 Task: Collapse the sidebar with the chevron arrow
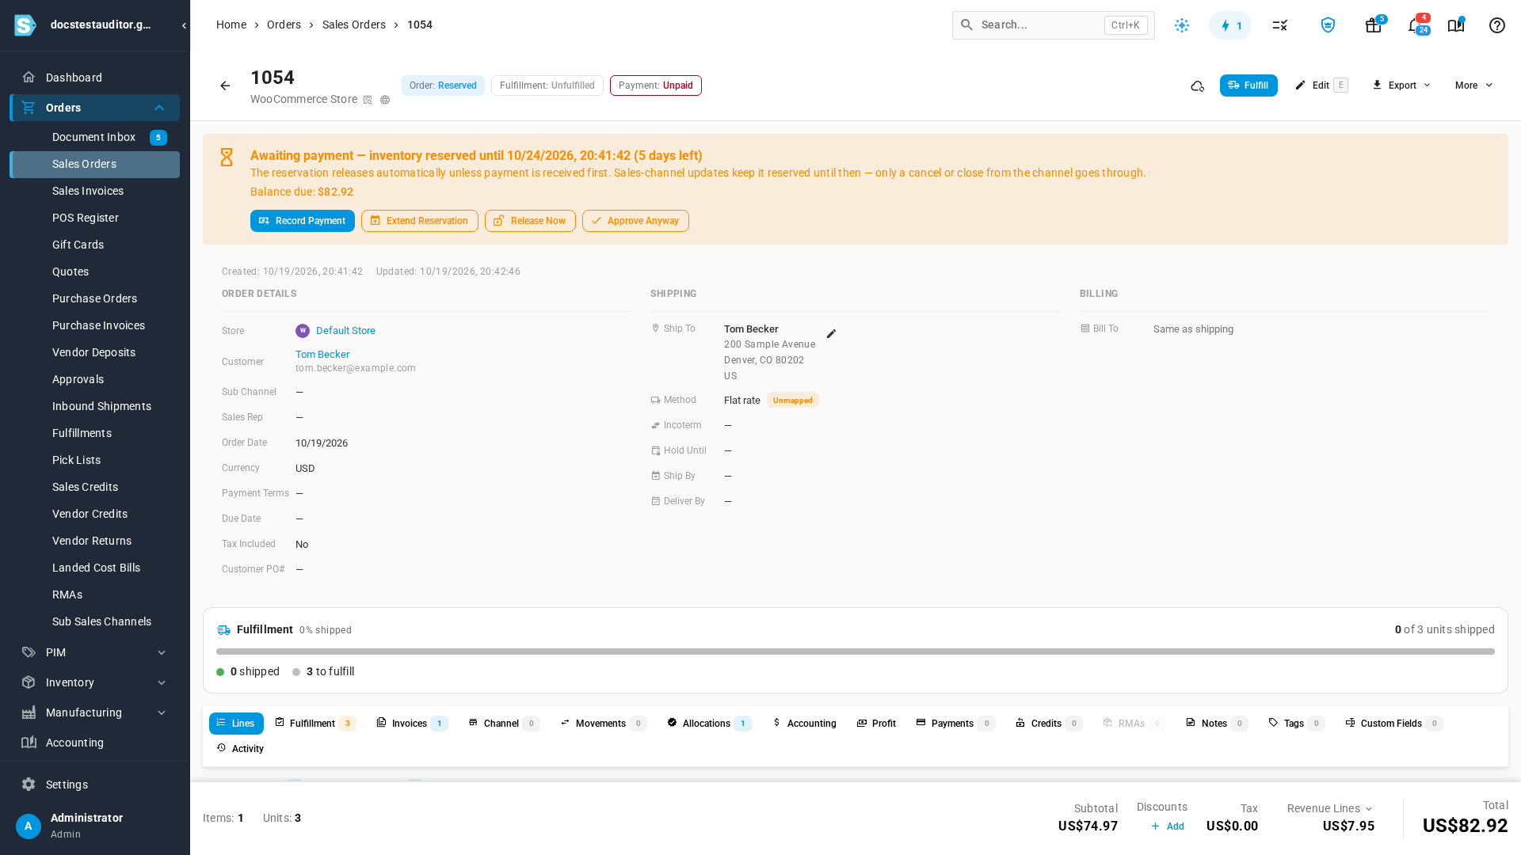[x=184, y=25]
